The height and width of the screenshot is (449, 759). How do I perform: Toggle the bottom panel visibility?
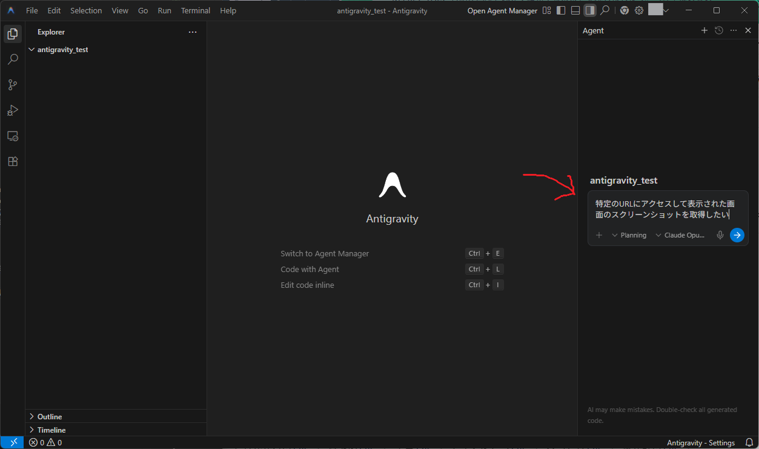click(575, 10)
